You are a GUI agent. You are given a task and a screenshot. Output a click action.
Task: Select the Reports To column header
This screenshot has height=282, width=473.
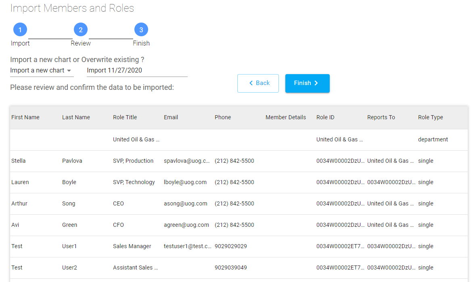click(x=381, y=117)
